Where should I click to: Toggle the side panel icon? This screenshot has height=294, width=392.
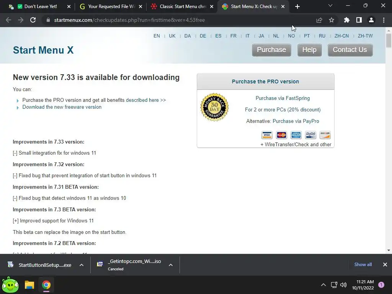tap(359, 20)
